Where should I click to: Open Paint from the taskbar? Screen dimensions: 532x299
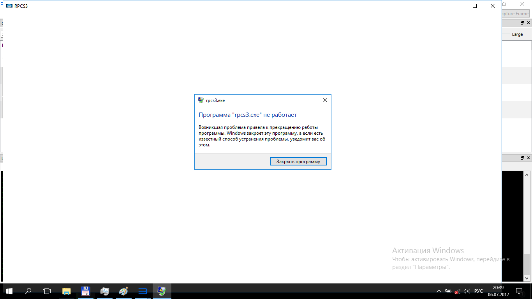coord(123,291)
